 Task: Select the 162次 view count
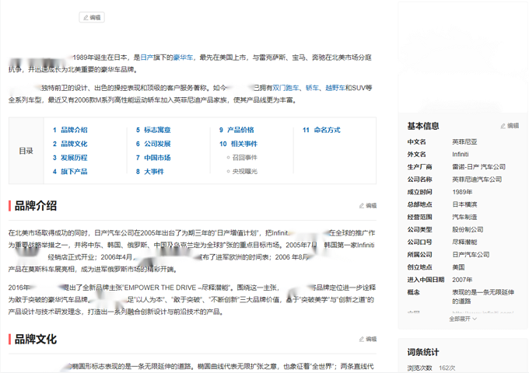[447, 368]
